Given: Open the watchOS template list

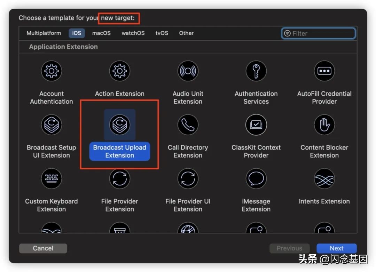Looking at the screenshot, I should point(133,33).
